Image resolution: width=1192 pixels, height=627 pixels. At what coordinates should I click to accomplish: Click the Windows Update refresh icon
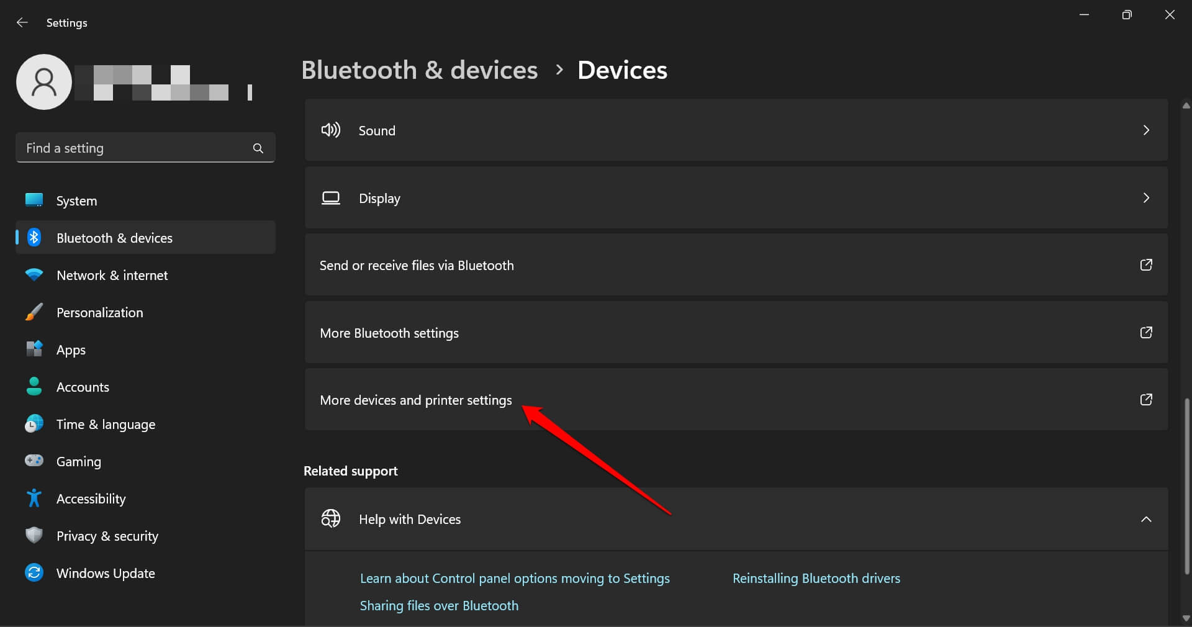tap(34, 572)
